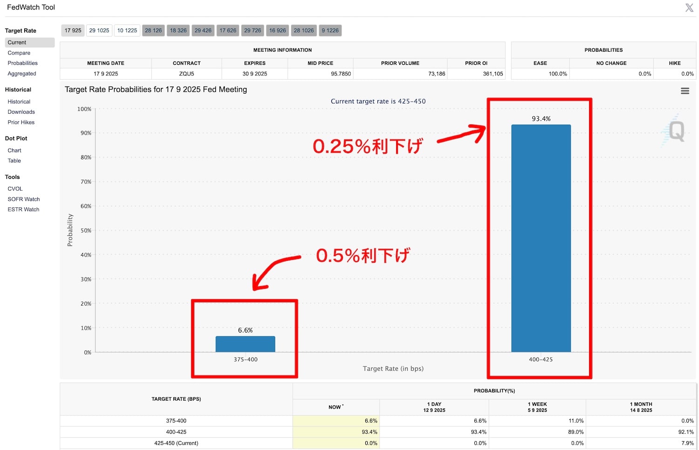Open the Aggregated view
Screen dimensions: 699x450
[x=22, y=74]
